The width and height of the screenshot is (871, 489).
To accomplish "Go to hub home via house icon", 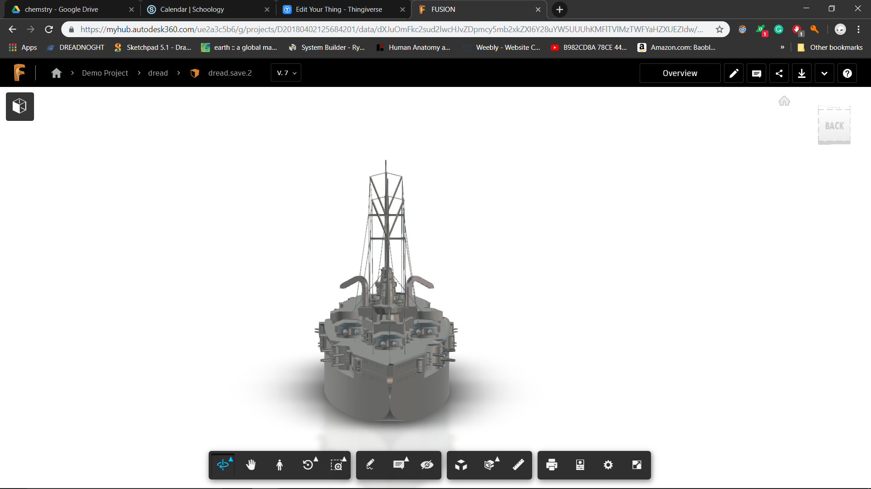I will point(56,73).
